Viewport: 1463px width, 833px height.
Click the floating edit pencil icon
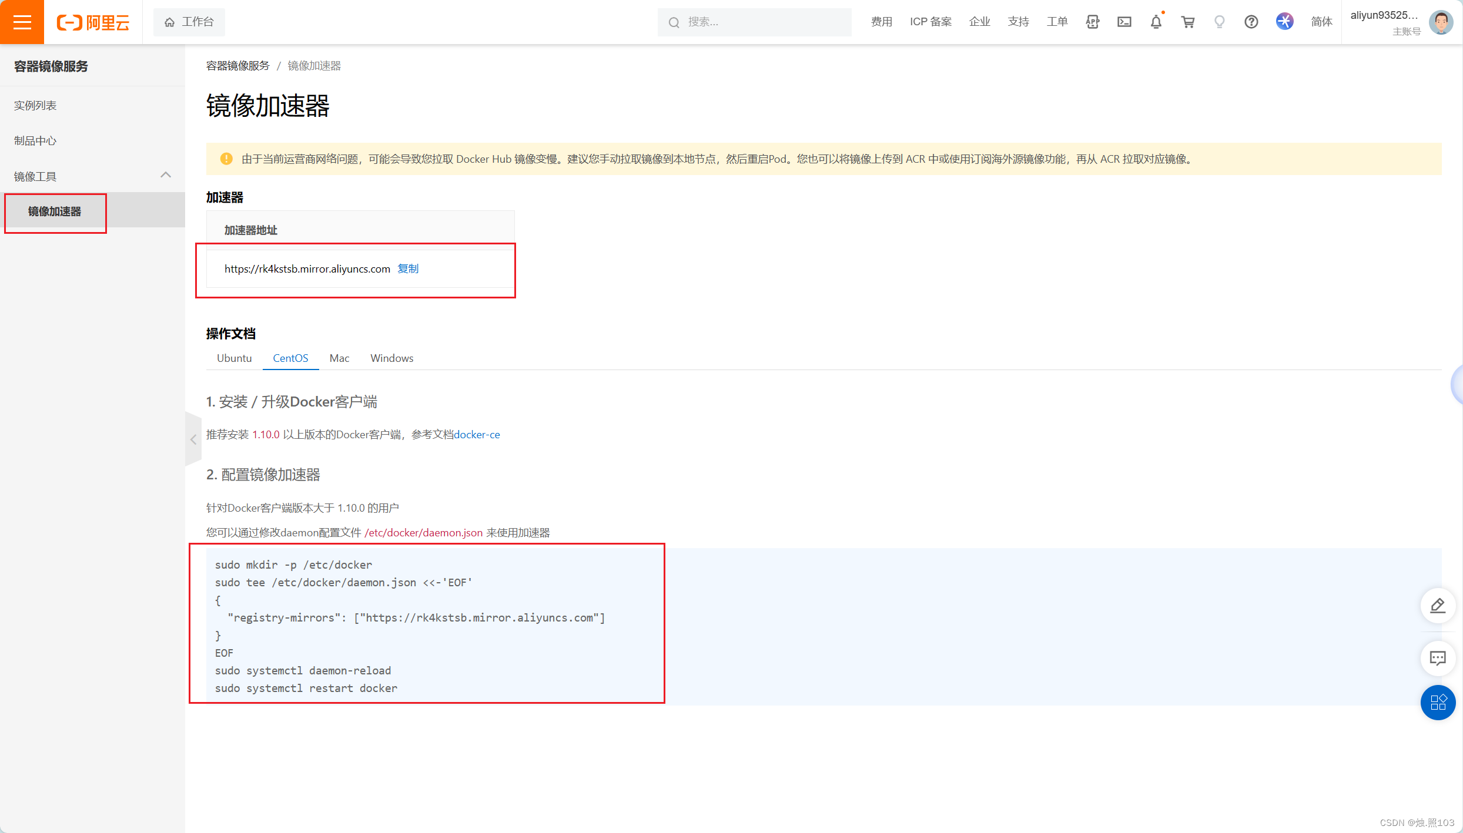tap(1437, 605)
